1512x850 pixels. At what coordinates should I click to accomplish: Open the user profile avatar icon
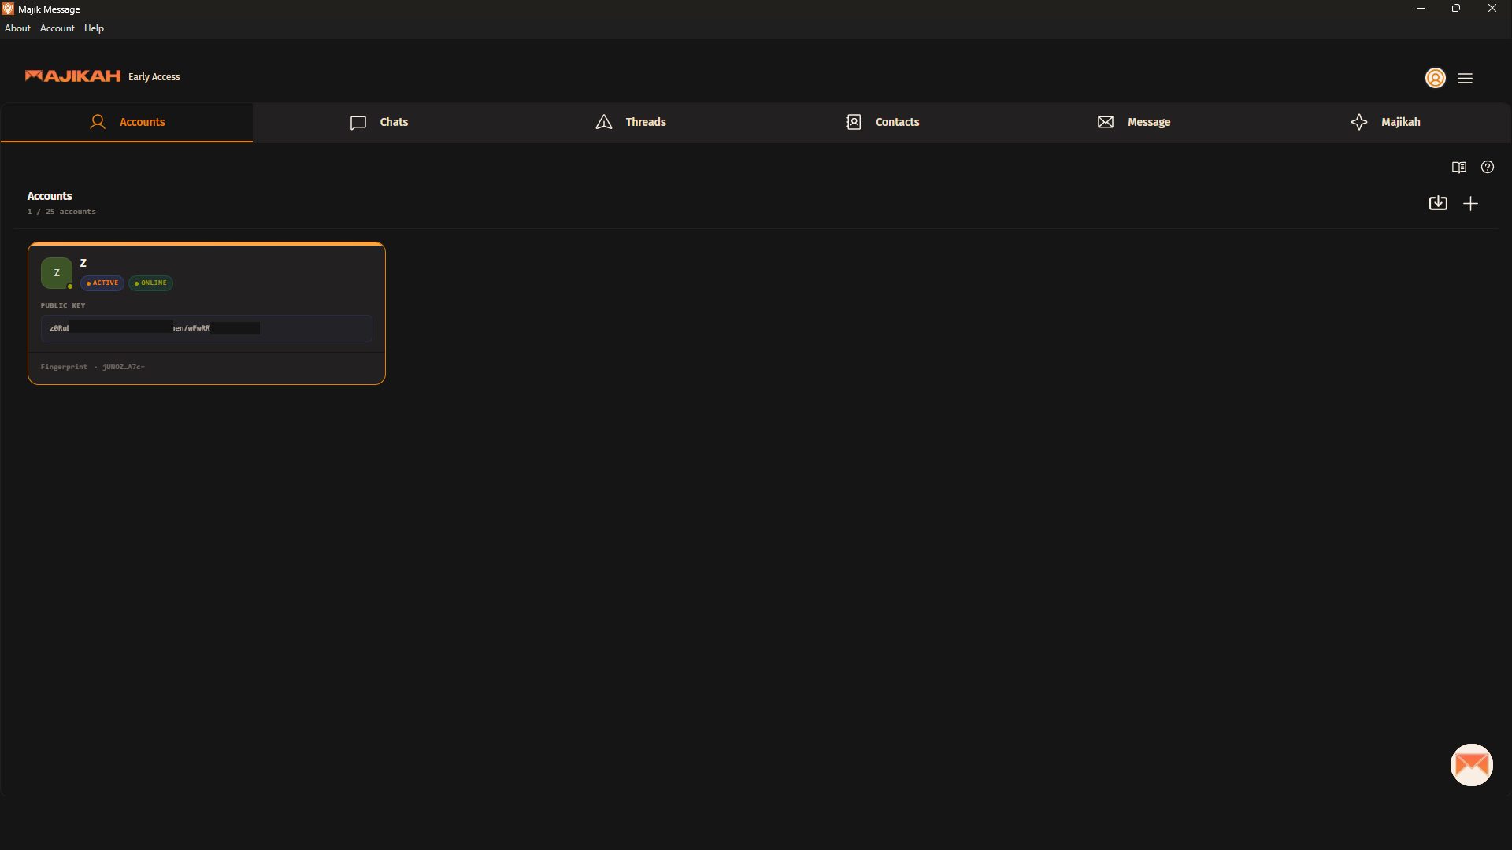pyautogui.click(x=1435, y=78)
